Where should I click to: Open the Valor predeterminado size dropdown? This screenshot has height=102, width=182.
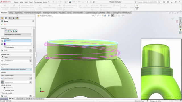tap(16, 75)
